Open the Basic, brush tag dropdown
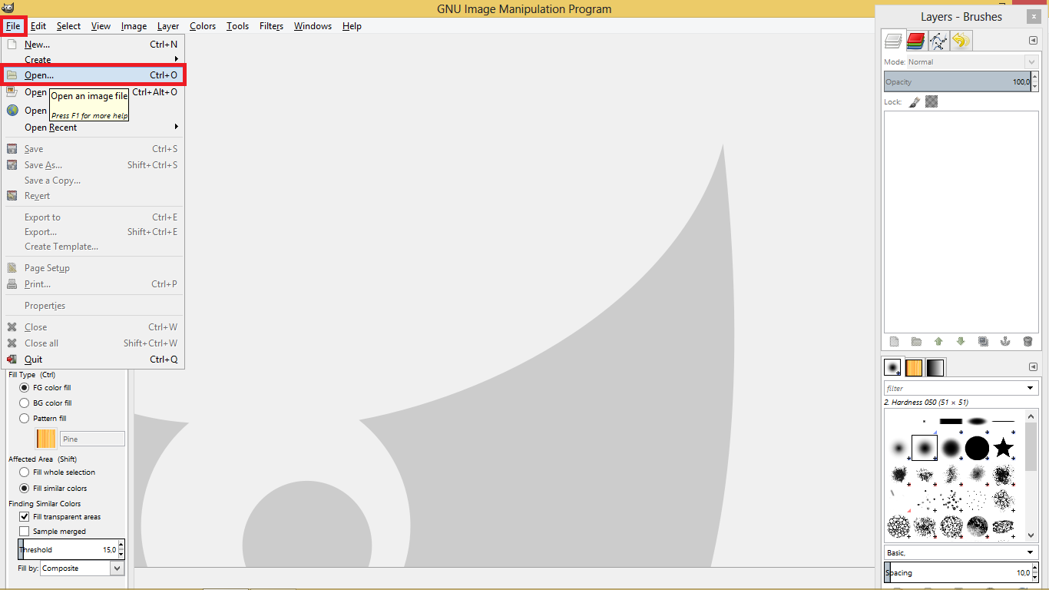 (x=961, y=552)
